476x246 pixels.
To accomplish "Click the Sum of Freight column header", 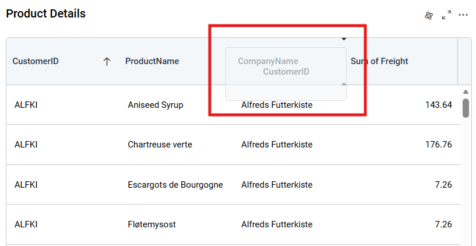I will pyautogui.click(x=379, y=61).
